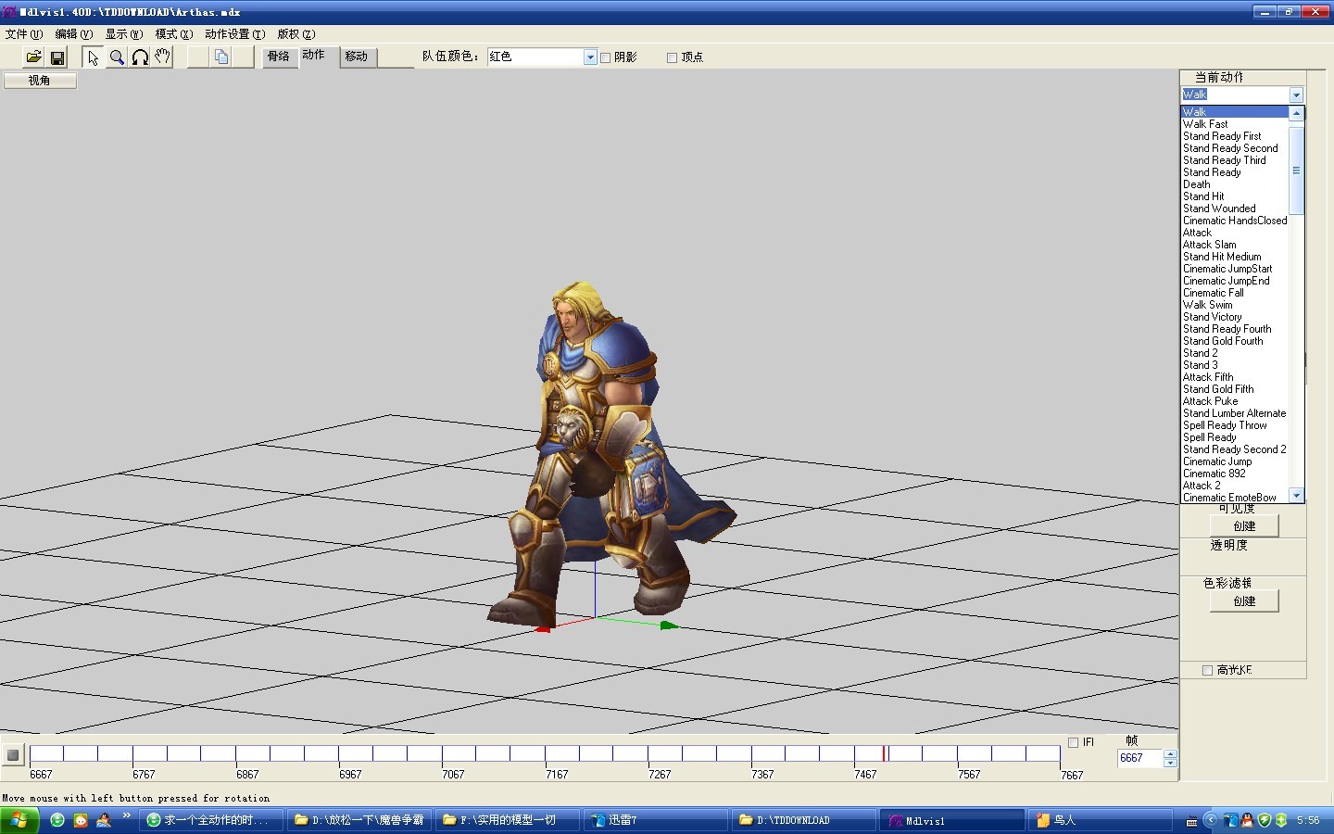Click the save floppy disk icon
Screen dimensions: 1334x834
57,57
